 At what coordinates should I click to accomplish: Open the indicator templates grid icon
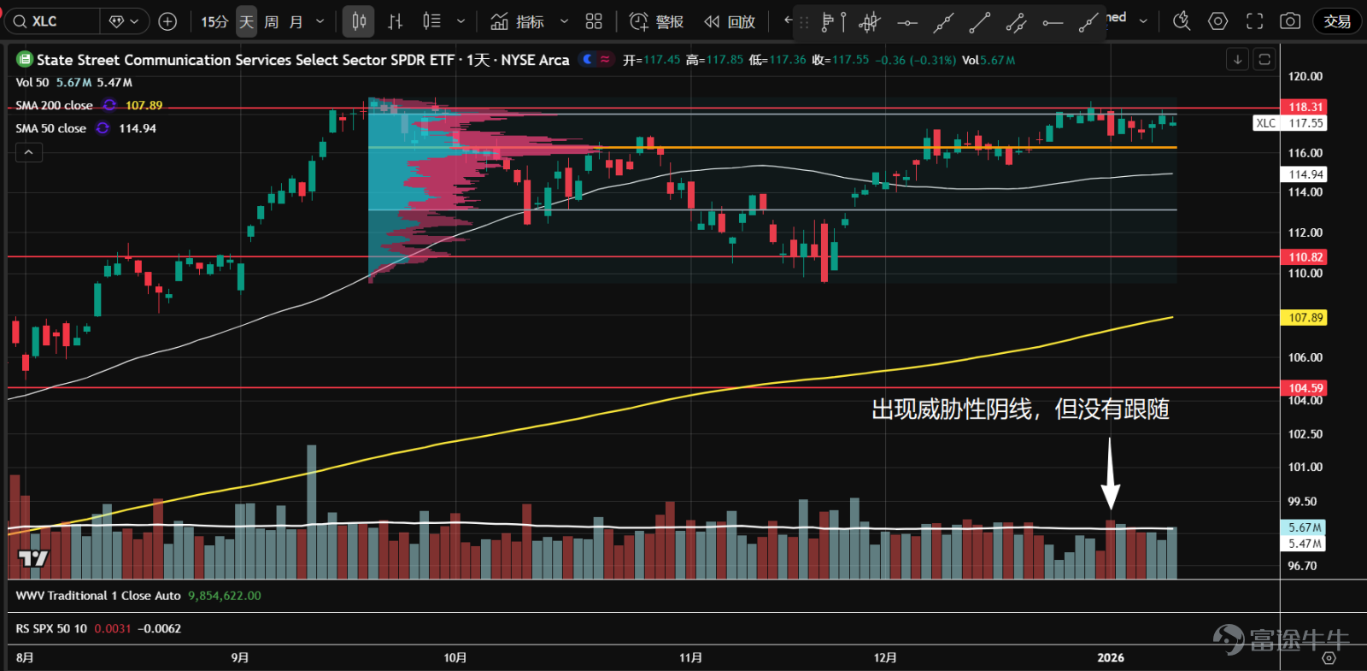click(x=594, y=21)
